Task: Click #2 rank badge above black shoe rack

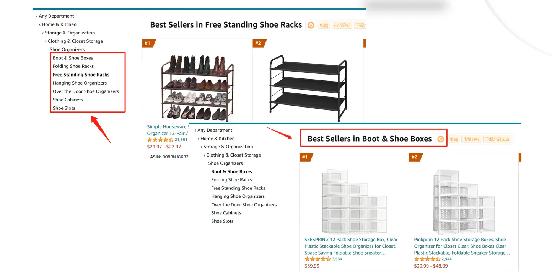Action: pyautogui.click(x=259, y=43)
